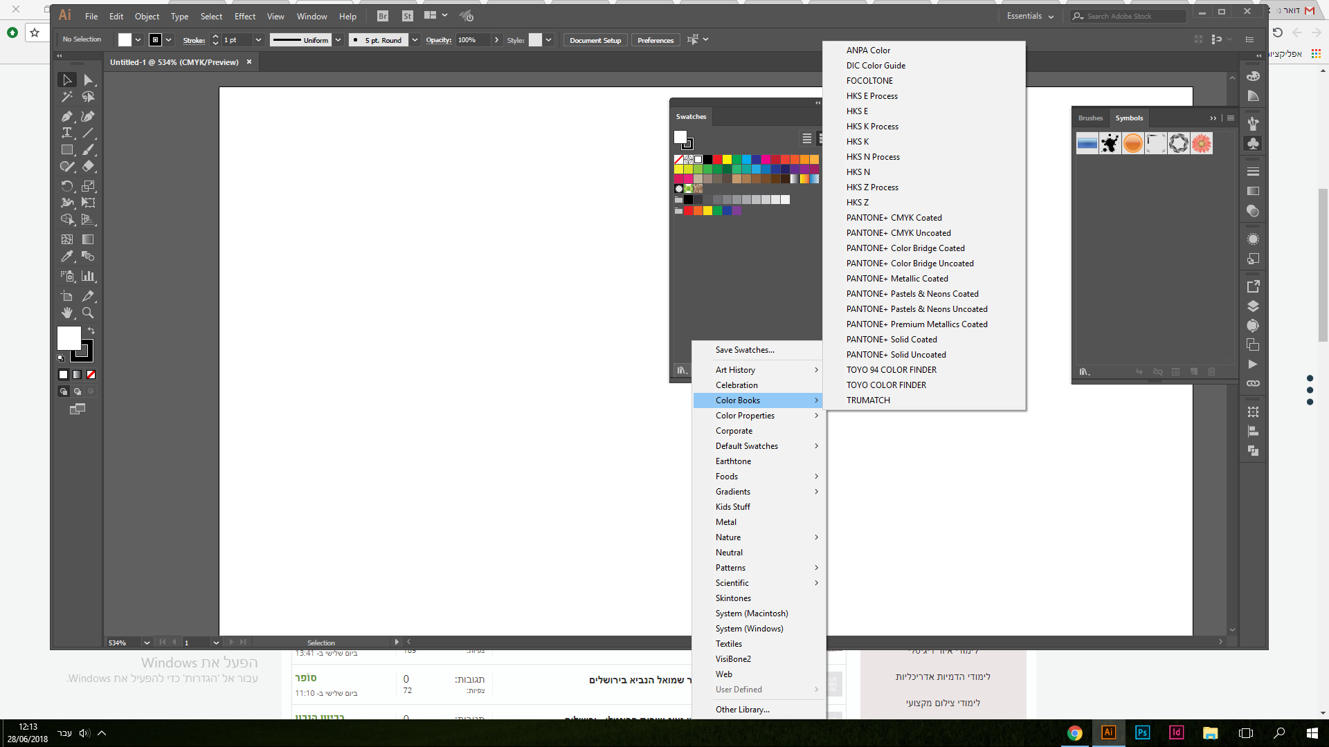Open the stroke color dropdown
This screenshot has width=1329, height=747.
[168, 40]
